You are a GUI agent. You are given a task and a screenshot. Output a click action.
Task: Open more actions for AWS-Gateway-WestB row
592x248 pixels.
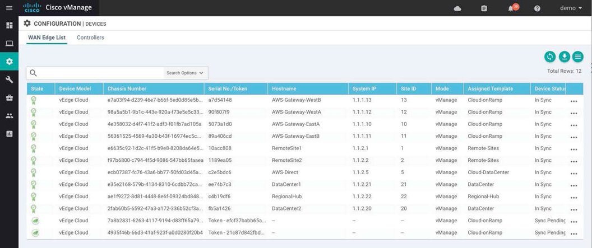(x=573, y=101)
